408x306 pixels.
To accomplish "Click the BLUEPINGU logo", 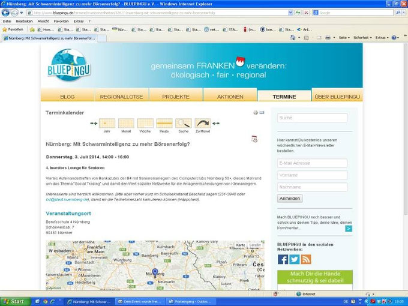I will [x=69, y=65].
